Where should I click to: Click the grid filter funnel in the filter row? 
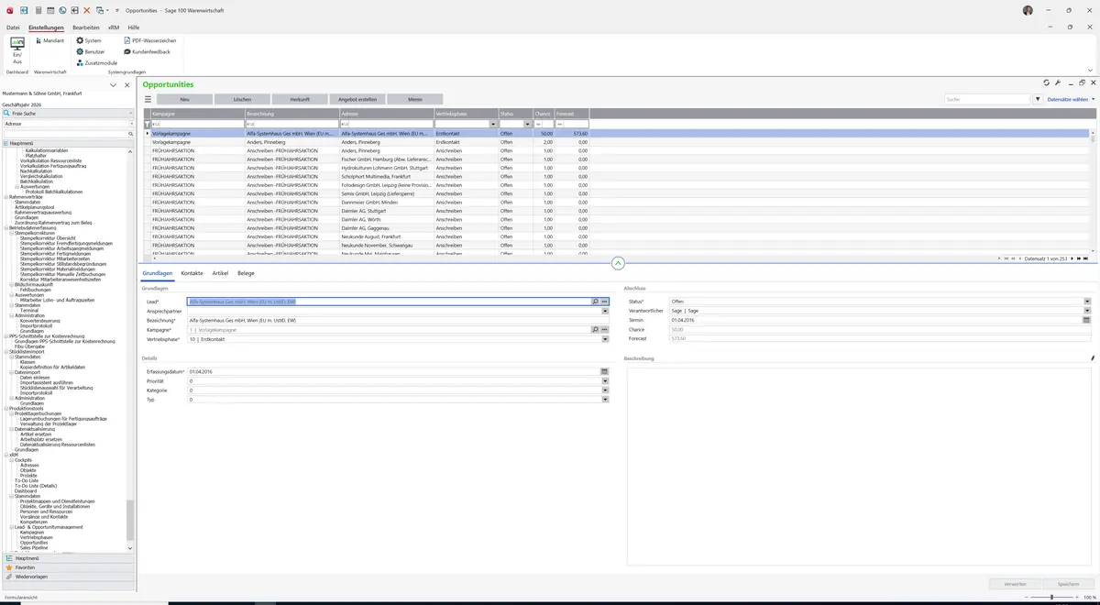coord(147,124)
